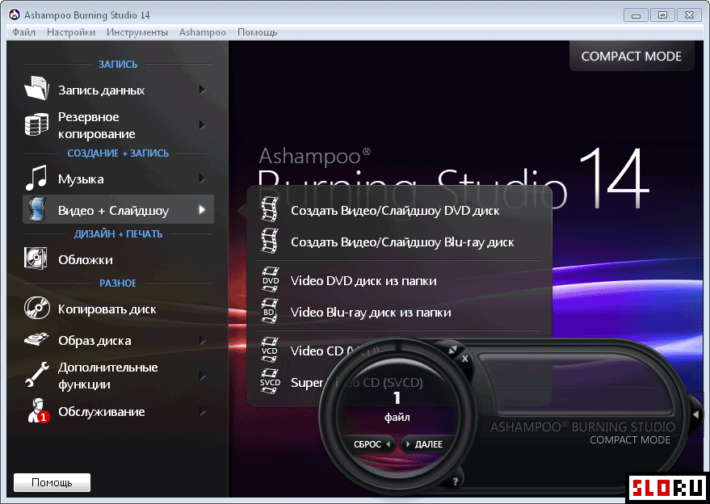Screen dimensions: 710x504
Task: Click the Музыка note icon
Action: [x=36, y=178]
